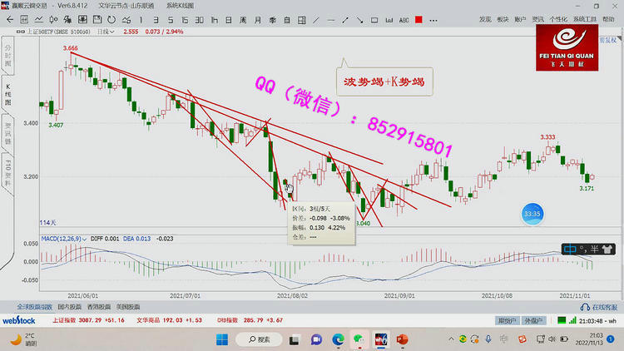Open PowerPoint from the taskbar
This screenshot has width=624, height=351.
(x=403, y=339)
